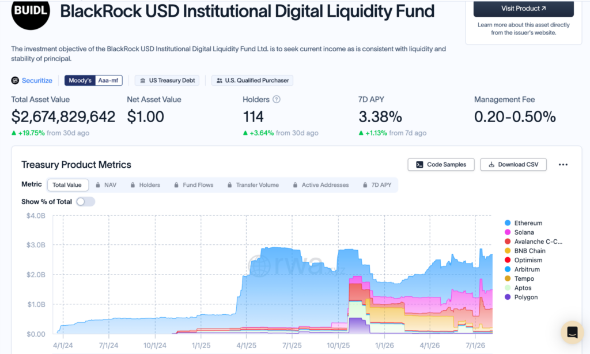Viewport: 590px width, 354px height.
Task: Toggle the Show % of Total switch
Action: click(x=85, y=201)
